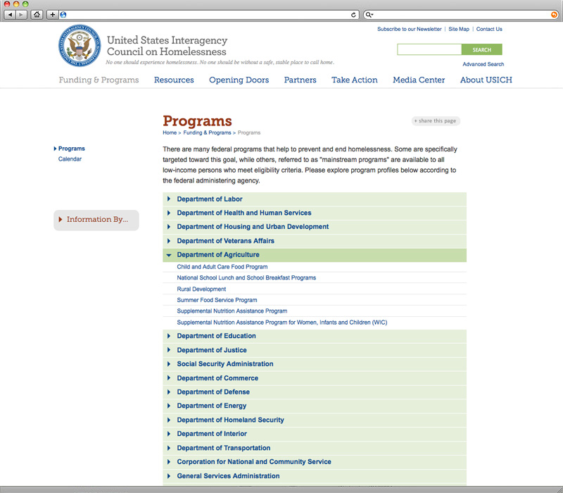Open About USICH nav menu
563x493 pixels.
click(x=486, y=80)
